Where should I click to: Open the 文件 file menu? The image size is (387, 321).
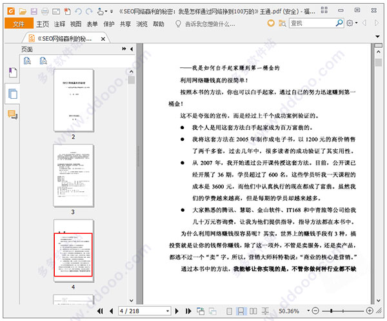click(19, 24)
